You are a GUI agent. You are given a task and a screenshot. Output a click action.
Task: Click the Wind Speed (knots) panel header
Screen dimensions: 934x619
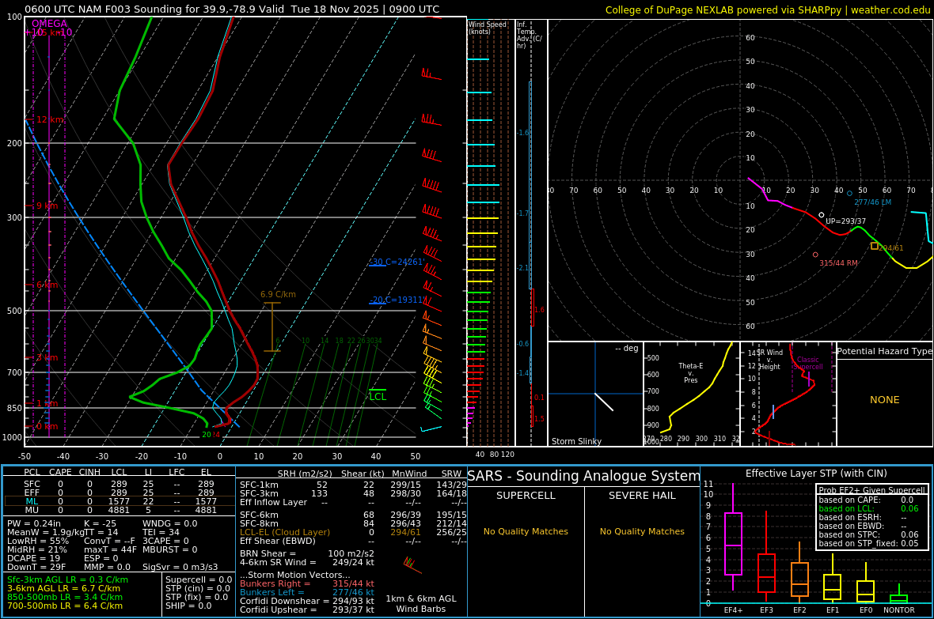[x=488, y=28]
